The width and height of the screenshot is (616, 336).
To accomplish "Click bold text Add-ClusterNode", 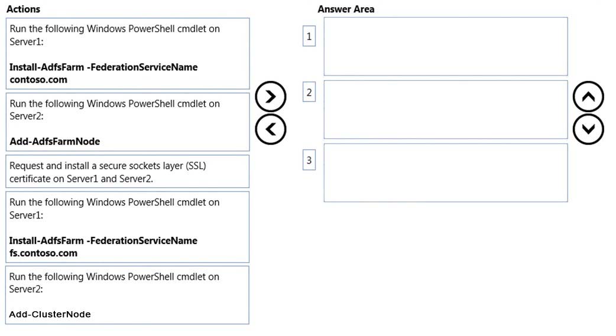I will [x=50, y=314].
